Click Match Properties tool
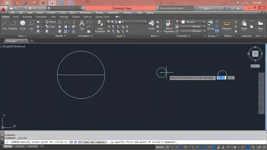Image resolution: width=267 pixels, height=150 pixels. 169,26
